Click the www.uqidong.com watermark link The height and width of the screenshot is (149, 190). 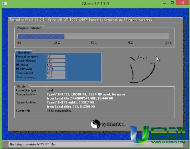tap(168, 142)
